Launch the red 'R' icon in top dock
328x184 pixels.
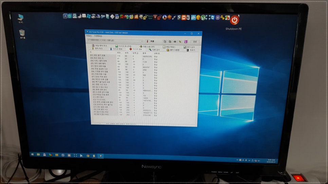[155, 17]
